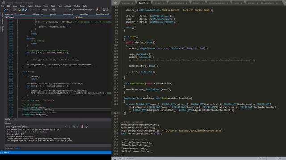Viewport: 286px width, 160px height.
Task: Collapse the void draw() code block
Action: 17,72
